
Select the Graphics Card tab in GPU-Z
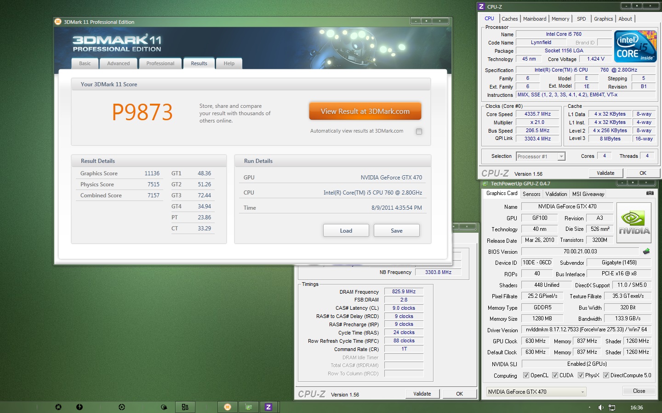[502, 194]
